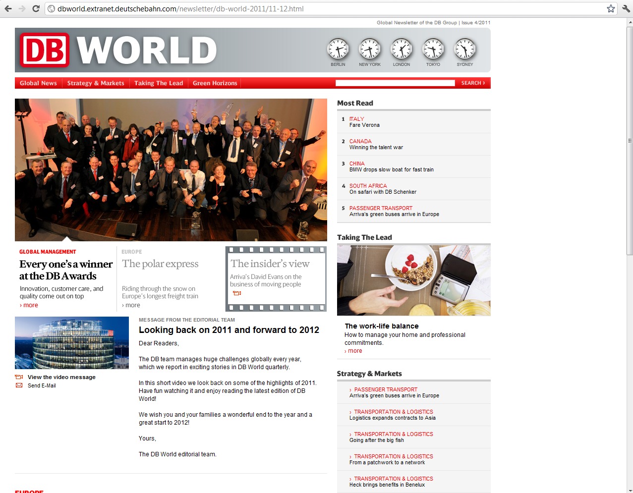Click the DB logo

coord(45,50)
